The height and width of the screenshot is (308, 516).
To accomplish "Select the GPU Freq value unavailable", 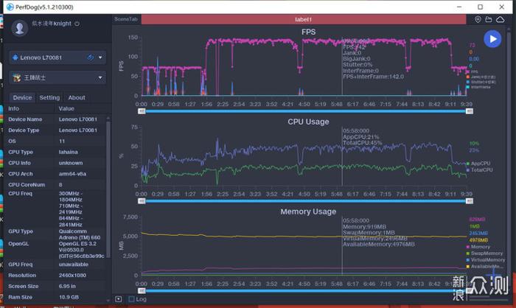I will pyautogui.click(x=74, y=265).
